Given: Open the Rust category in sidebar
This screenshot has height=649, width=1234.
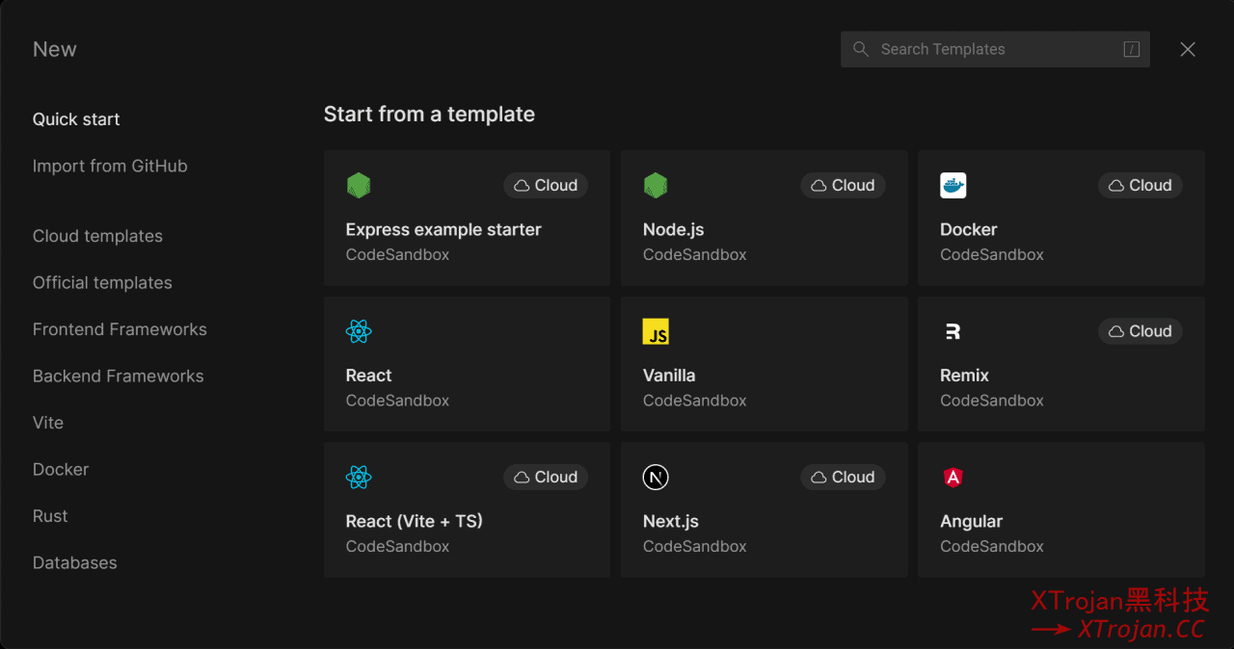Looking at the screenshot, I should pyautogui.click(x=50, y=516).
